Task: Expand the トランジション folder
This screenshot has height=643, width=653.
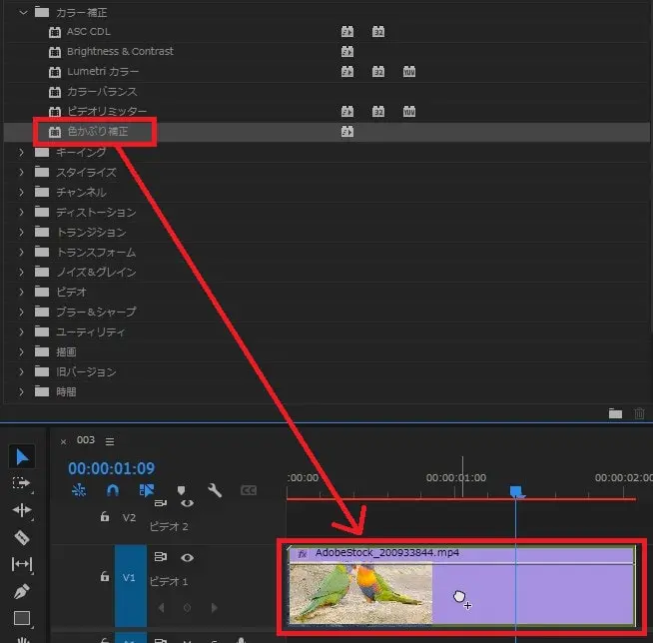Action: (x=23, y=232)
